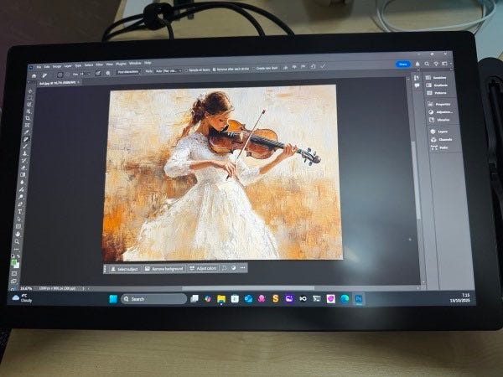This screenshot has height=377, width=503.
Task: Select the Object Selection tool
Action: click(29, 111)
